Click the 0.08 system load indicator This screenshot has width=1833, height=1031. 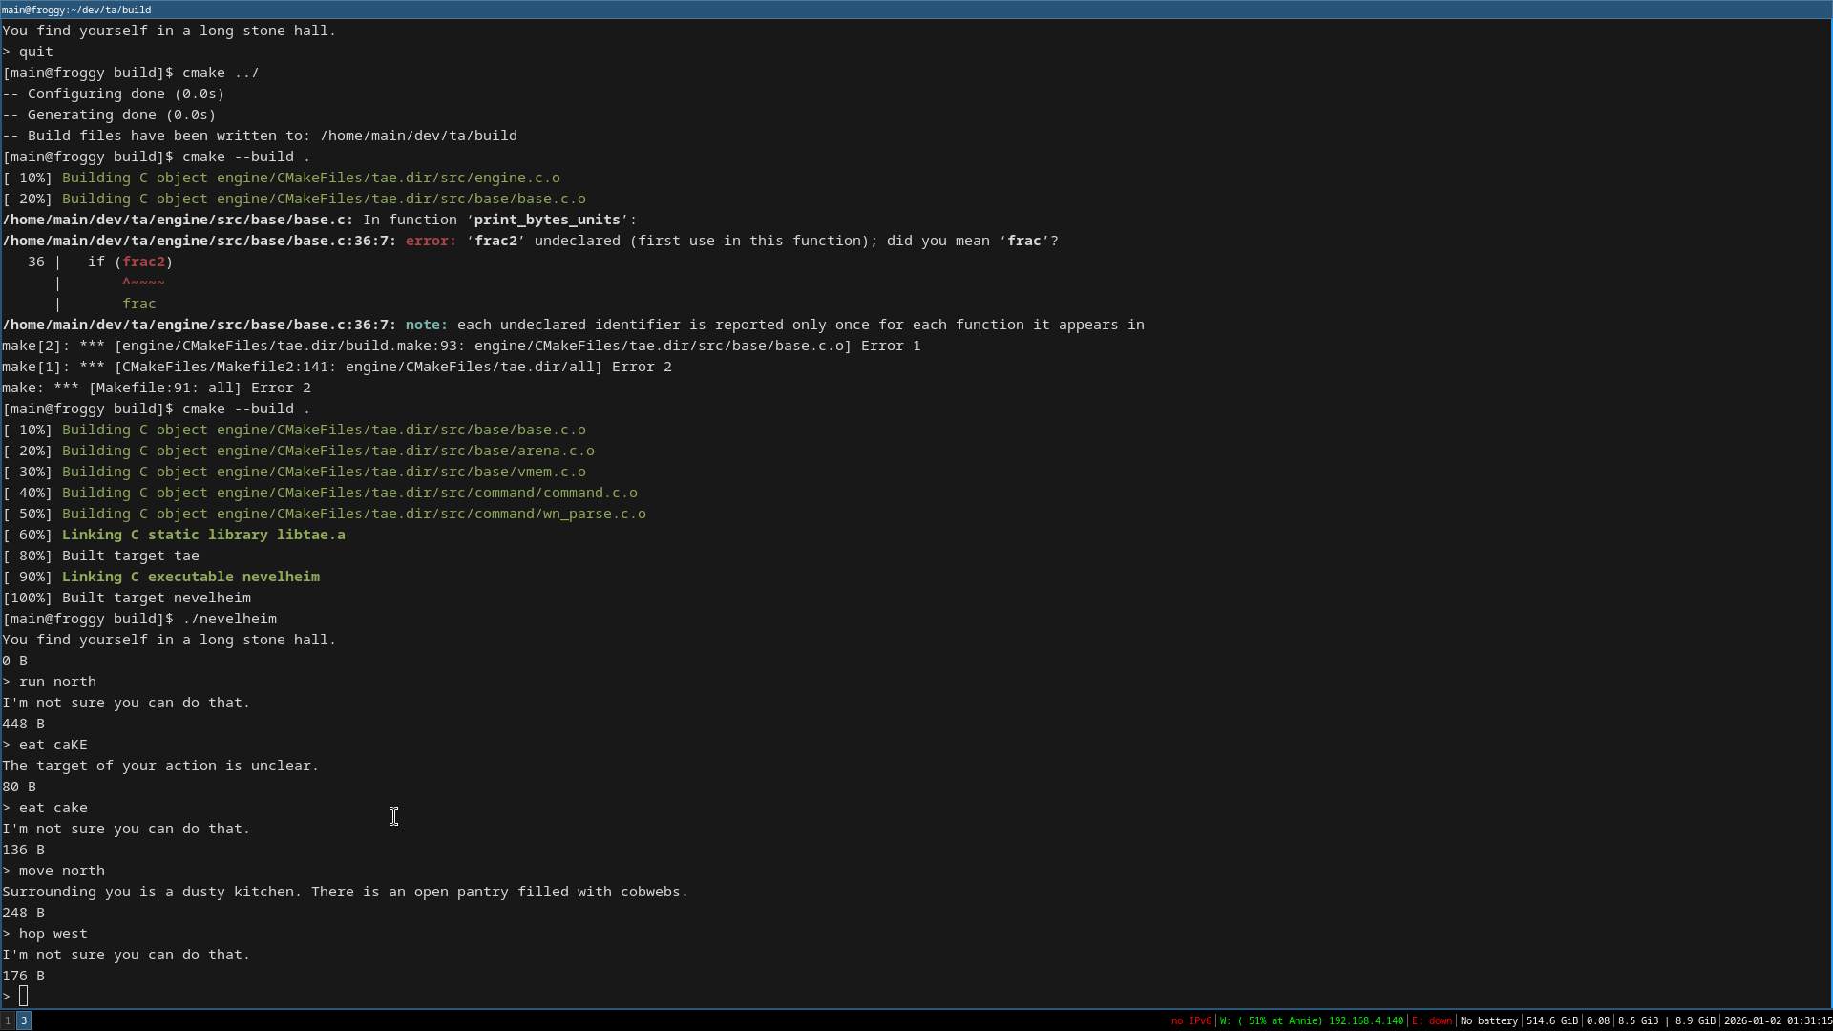tap(1597, 1020)
